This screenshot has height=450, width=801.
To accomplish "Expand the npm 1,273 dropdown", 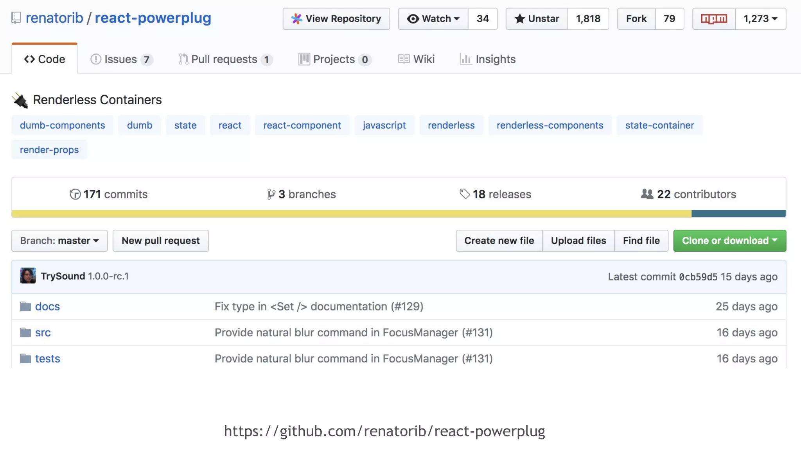I will click(760, 19).
